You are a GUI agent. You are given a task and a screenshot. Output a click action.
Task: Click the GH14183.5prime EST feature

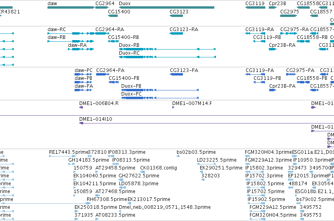click(x=72, y=164)
